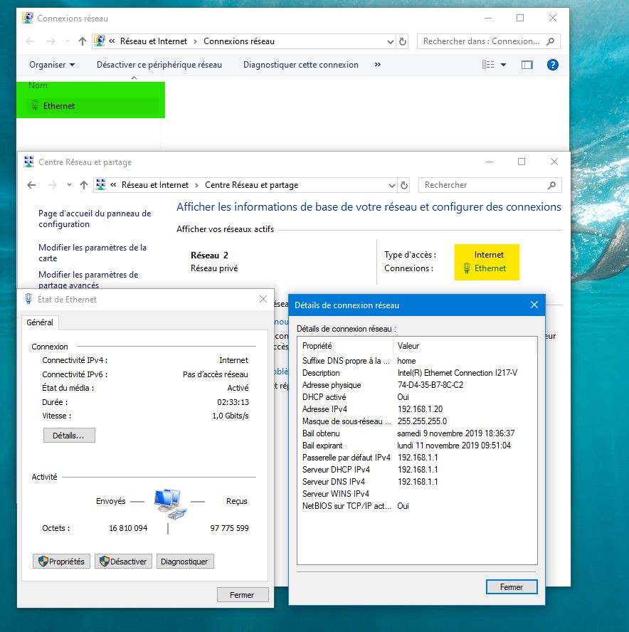This screenshot has width=629, height=632.
Task: Select the Général tab
Action: (x=40, y=322)
